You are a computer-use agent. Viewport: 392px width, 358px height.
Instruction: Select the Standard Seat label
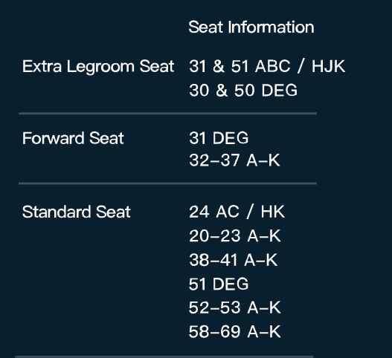[77, 212]
